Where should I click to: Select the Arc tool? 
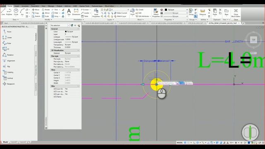click(22, 12)
